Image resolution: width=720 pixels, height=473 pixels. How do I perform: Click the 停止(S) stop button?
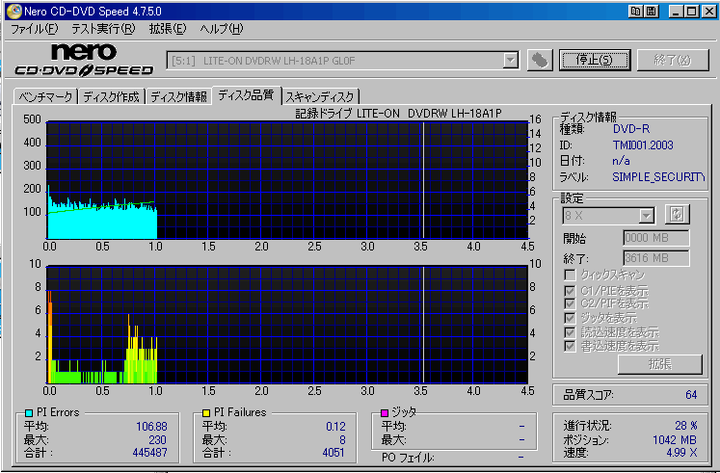coord(595,60)
